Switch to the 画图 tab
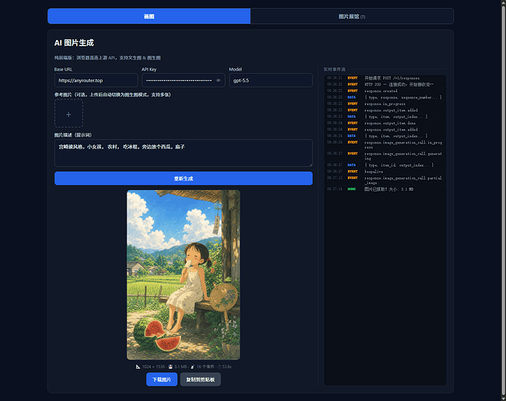This screenshot has height=401, width=506. click(x=149, y=16)
